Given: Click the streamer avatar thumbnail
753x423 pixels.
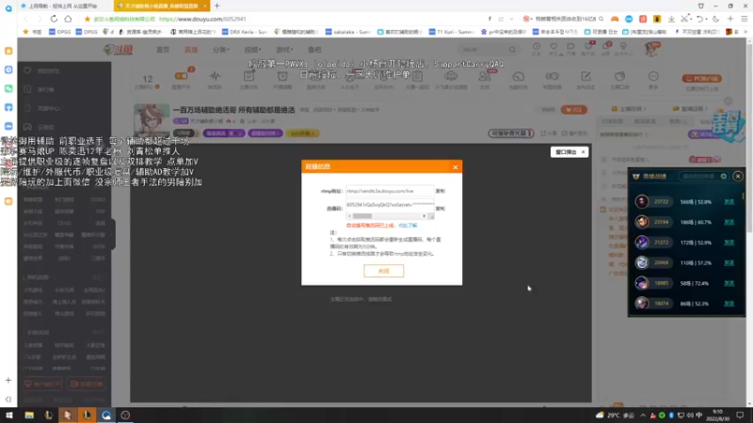Looking at the screenshot, I should [152, 121].
